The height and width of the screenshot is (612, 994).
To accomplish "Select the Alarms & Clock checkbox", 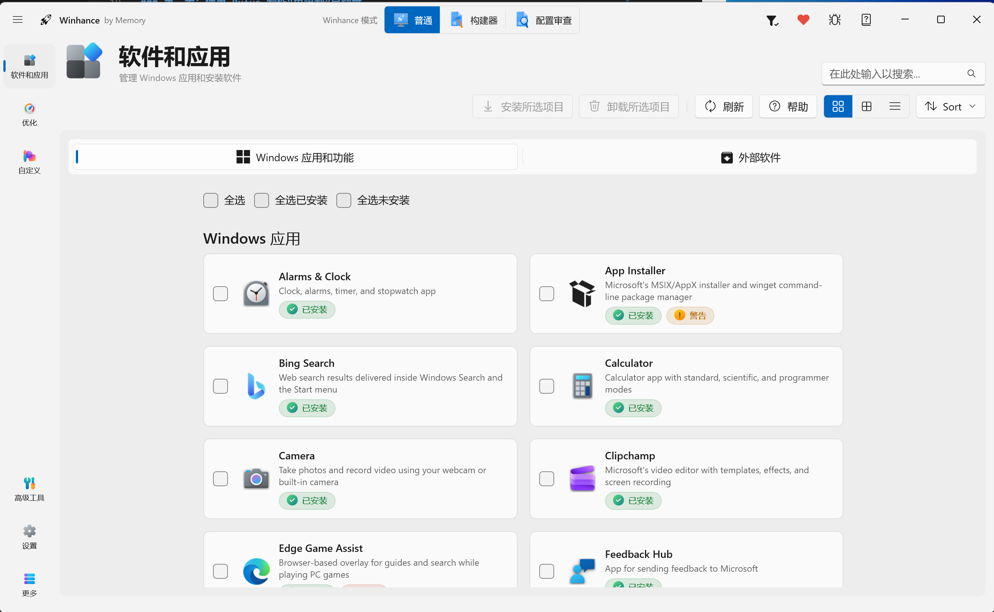I will coord(220,293).
